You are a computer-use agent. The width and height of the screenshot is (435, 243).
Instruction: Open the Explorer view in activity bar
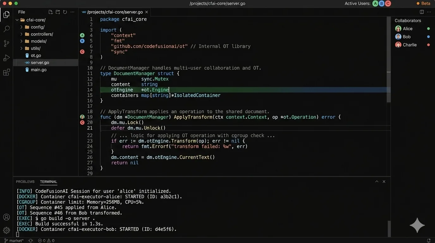[x=6, y=15]
